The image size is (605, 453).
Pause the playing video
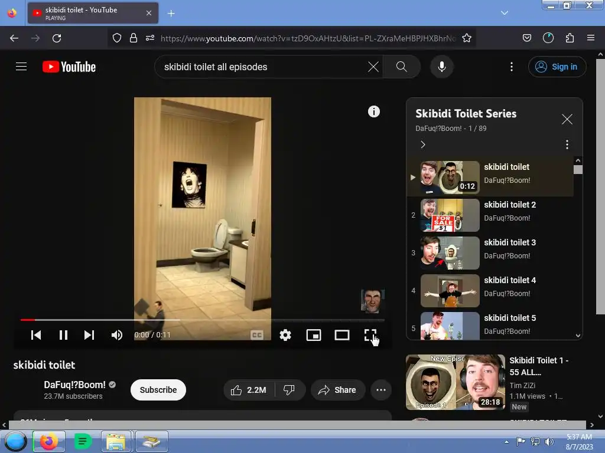pos(64,335)
